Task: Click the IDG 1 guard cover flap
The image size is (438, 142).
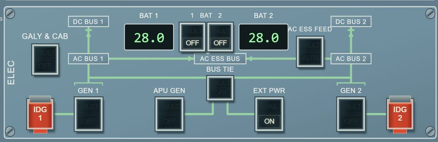Action: pyautogui.click(x=40, y=99)
